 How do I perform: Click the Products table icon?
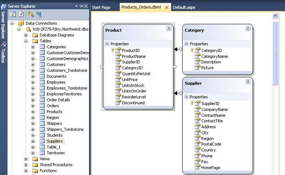point(42,111)
